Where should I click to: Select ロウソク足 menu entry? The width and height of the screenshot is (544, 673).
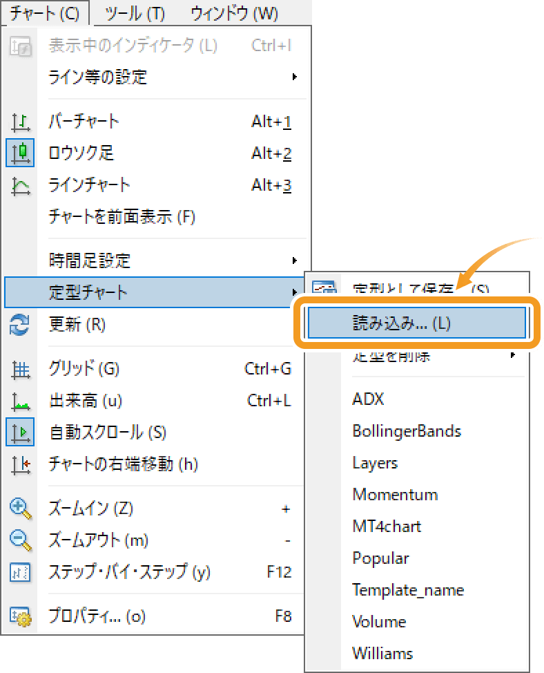pos(157,153)
